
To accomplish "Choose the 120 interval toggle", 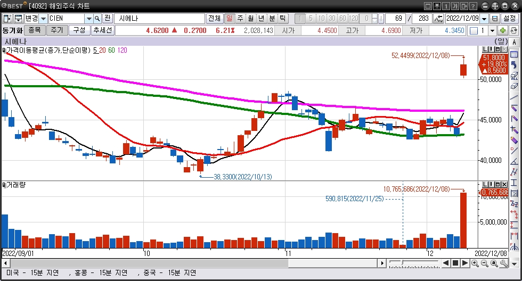I will (353, 18).
